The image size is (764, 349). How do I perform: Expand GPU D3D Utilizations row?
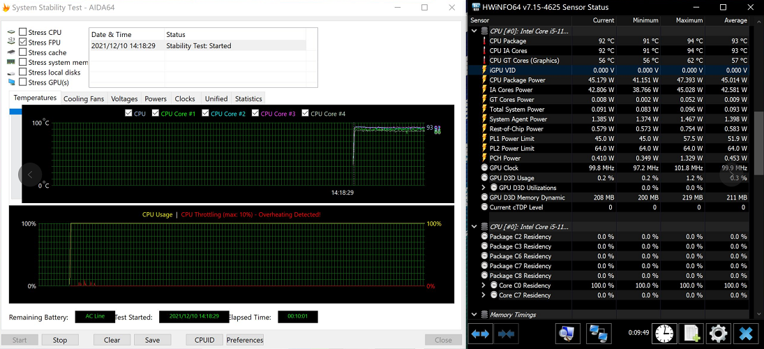tap(484, 187)
